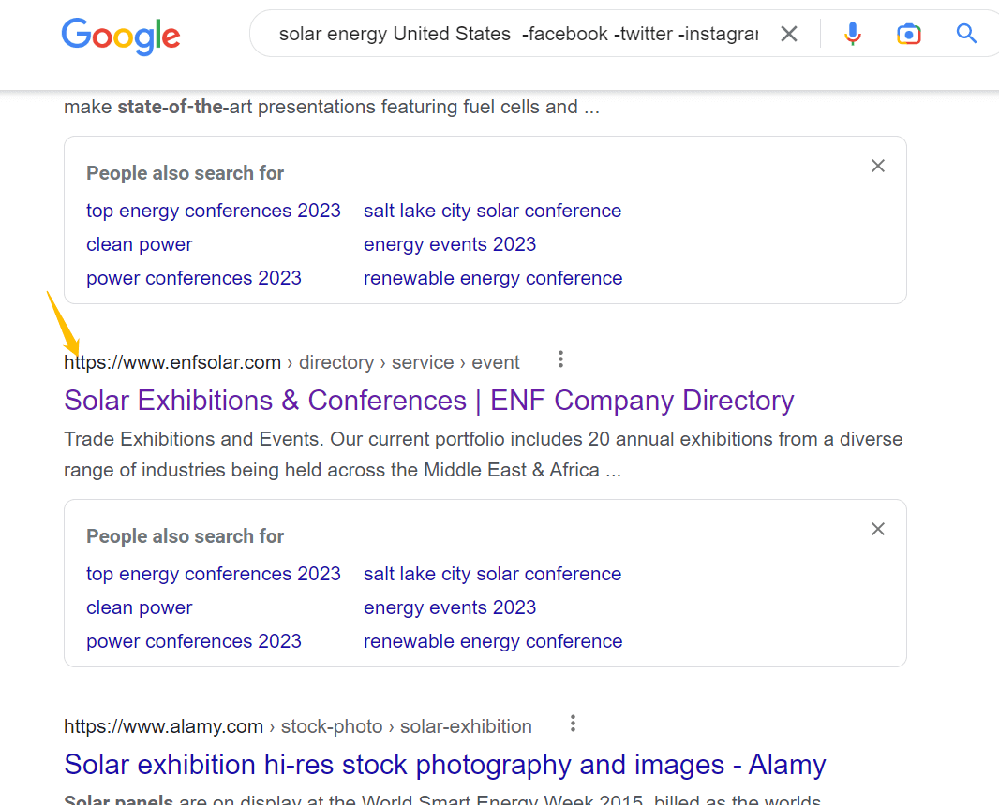Focus the search box containing solar energy query
This screenshot has height=805, width=999.
click(518, 34)
